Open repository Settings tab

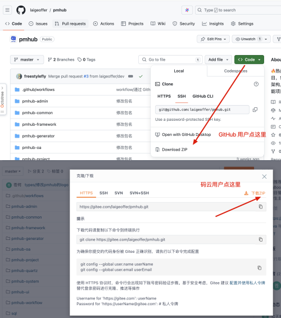[242, 24]
